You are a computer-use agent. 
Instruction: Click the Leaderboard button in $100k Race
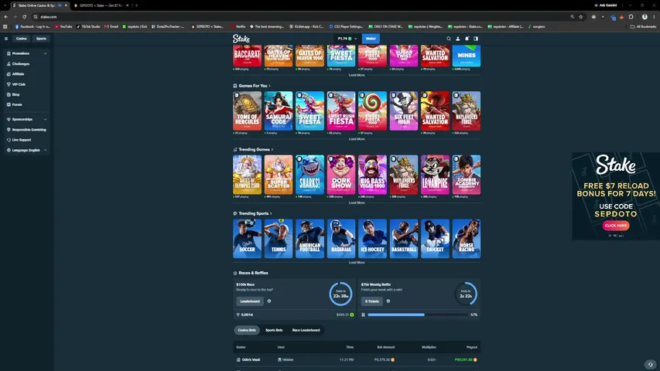point(250,301)
